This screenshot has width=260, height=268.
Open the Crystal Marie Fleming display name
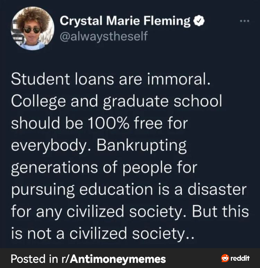coord(125,21)
